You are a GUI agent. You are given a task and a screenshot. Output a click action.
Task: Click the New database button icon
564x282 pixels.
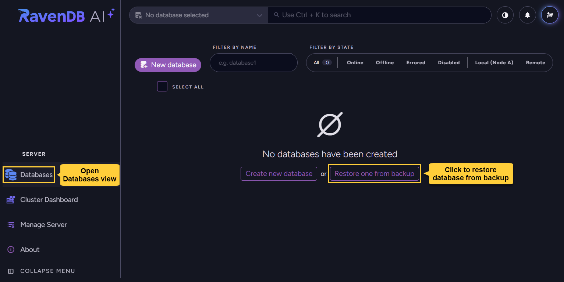[143, 65]
